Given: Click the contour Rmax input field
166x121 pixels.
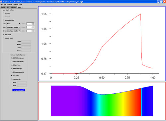Looking at the screenshot, I should click(x=22, y=85).
